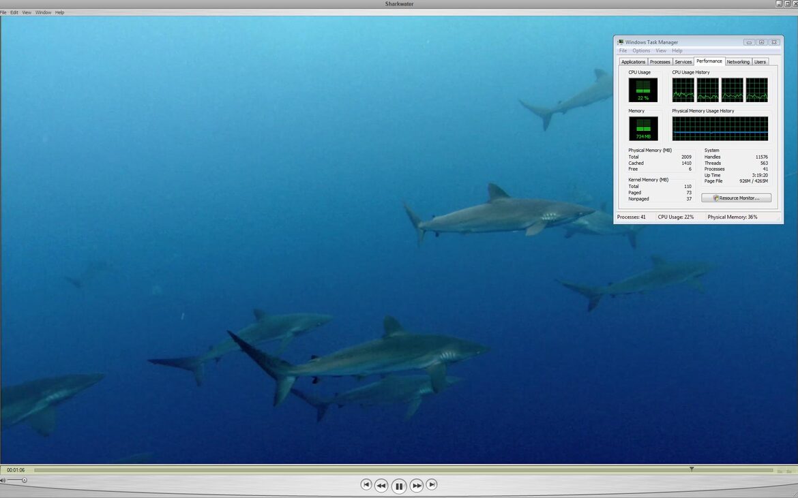The width and height of the screenshot is (798, 498).
Task: Click "Physical Memory: 36%" in the status bar
Action: coord(733,217)
